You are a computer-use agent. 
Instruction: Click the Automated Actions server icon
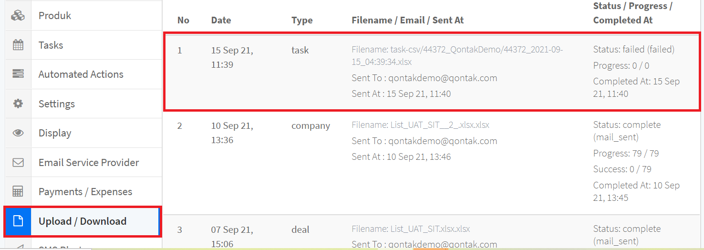18,74
